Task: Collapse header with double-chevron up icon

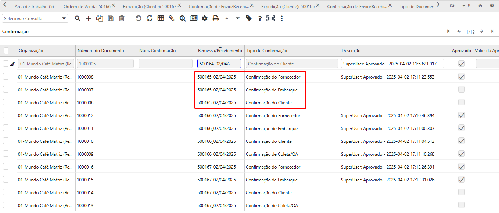Action: coord(480,6)
